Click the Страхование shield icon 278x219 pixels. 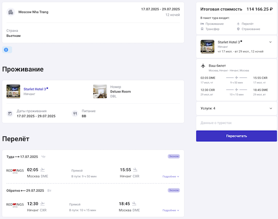238,29
